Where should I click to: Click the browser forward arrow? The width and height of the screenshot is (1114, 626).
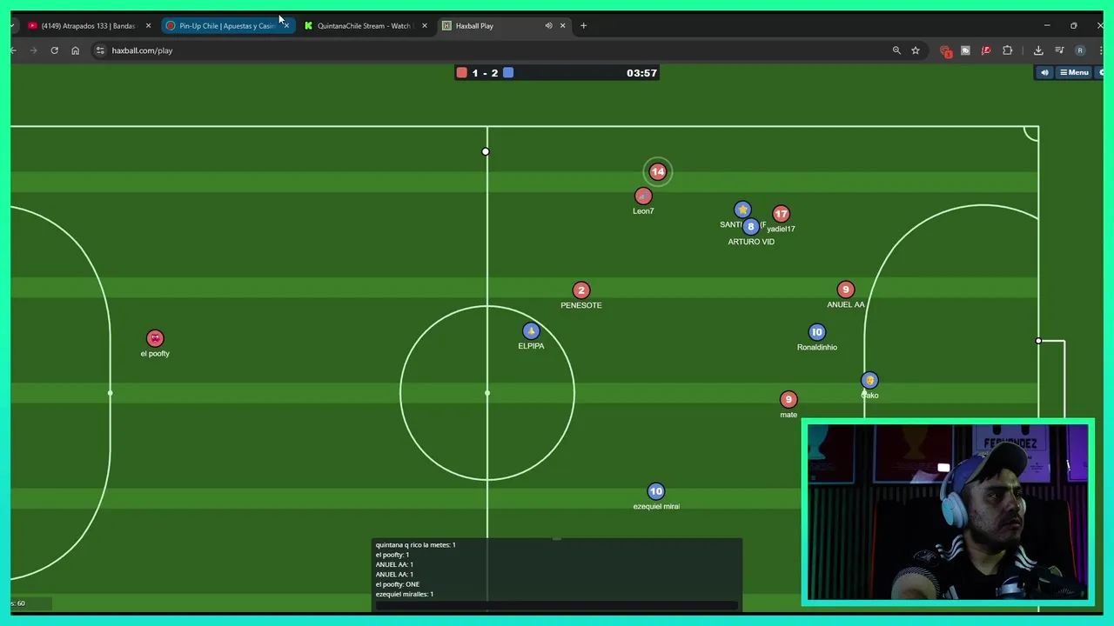pyautogui.click(x=33, y=50)
